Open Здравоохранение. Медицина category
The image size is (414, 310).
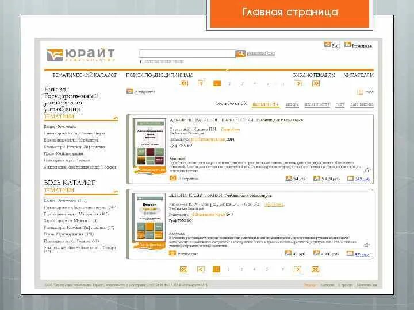pyautogui.click(x=71, y=220)
